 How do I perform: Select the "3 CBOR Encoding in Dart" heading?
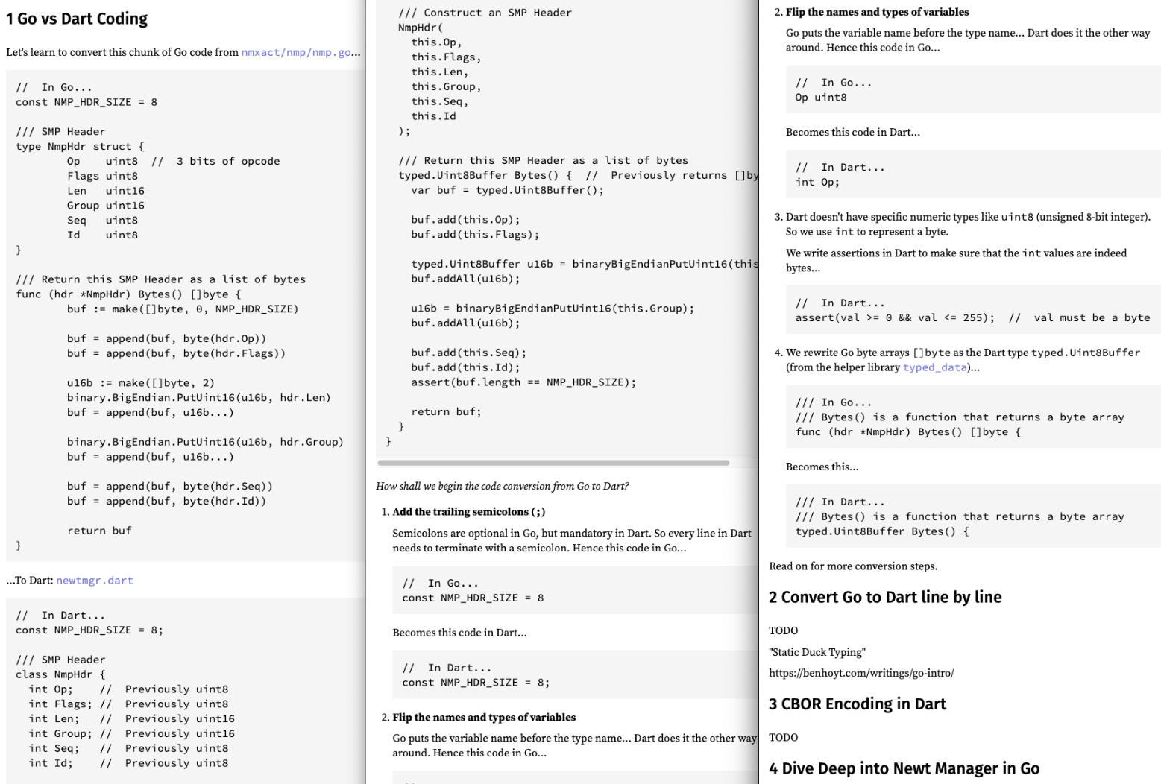click(x=858, y=704)
